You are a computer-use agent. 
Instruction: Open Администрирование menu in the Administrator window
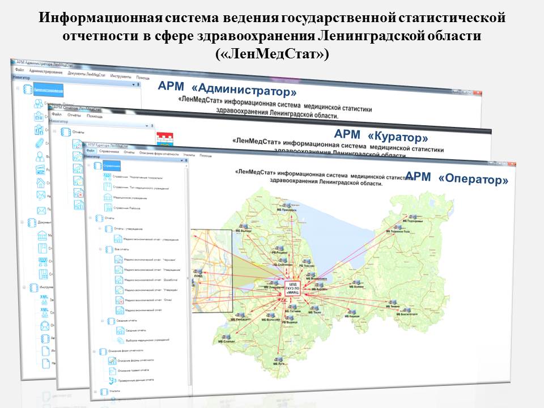(46, 71)
